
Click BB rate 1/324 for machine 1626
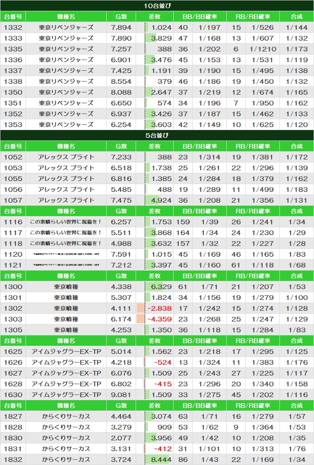[x=209, y=363]
